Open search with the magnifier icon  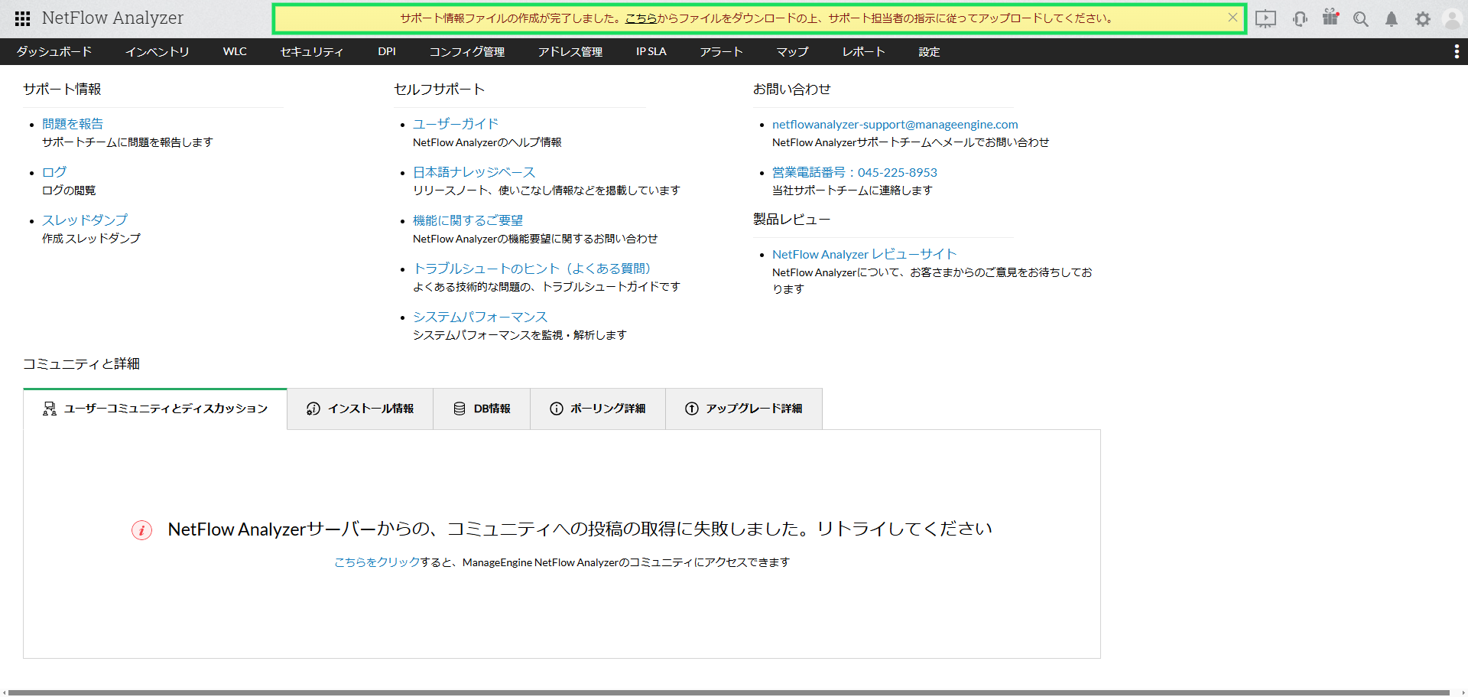pos(1360,19)
